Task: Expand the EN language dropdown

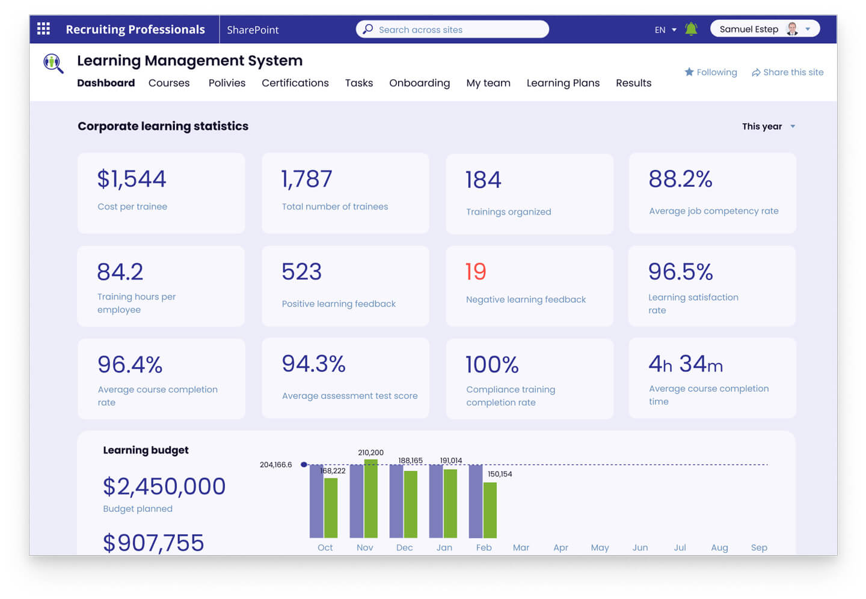Action: (666, 29)
